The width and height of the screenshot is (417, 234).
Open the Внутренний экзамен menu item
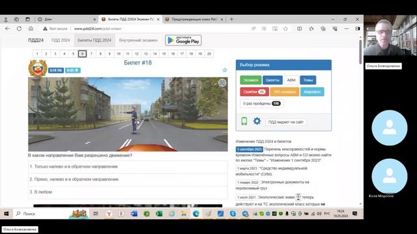(x=138, y=40)
